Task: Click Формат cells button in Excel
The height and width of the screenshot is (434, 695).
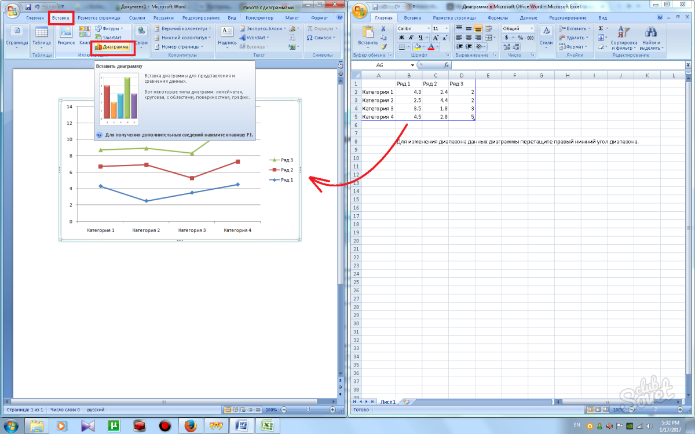Action: 574,47
